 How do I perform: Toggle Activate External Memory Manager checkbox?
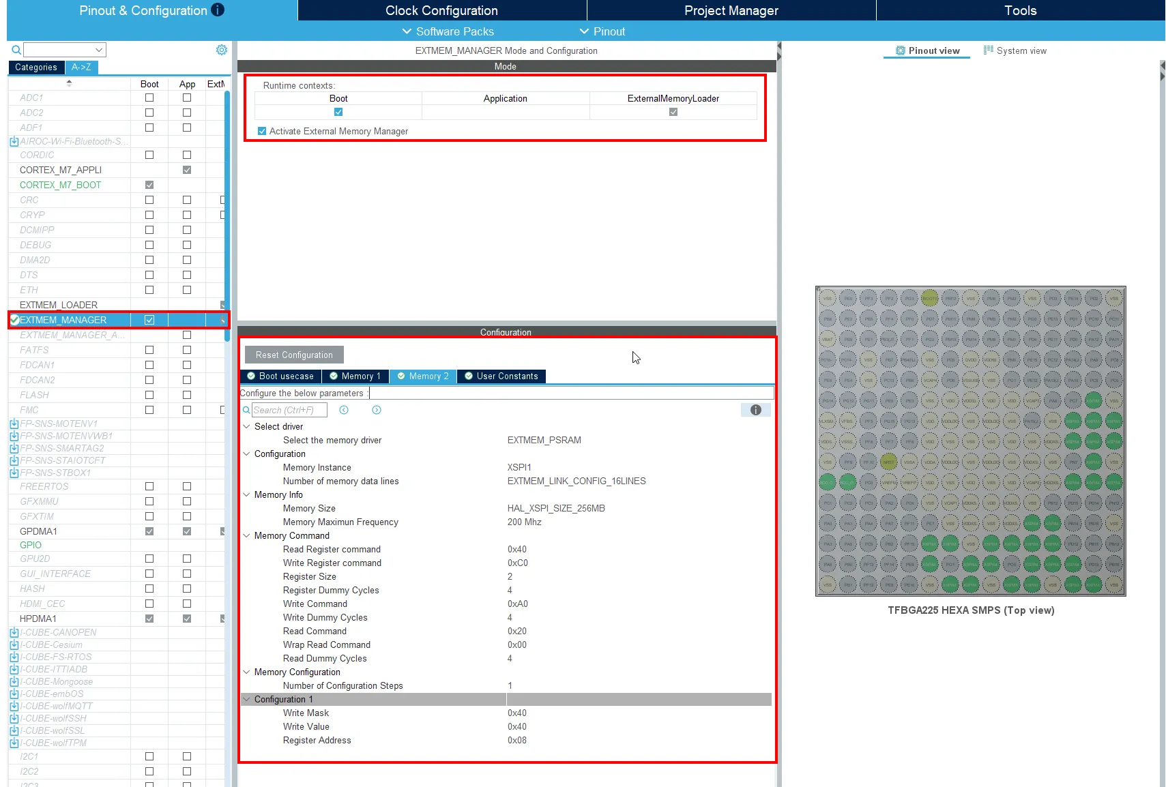(x=262, y=131)
